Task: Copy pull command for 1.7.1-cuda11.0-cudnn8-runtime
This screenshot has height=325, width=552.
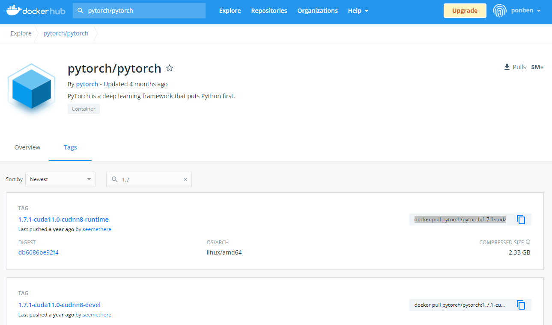Action: [521, 220]
